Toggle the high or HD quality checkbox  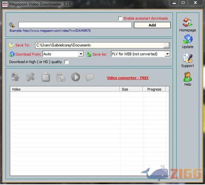[66, 62]
